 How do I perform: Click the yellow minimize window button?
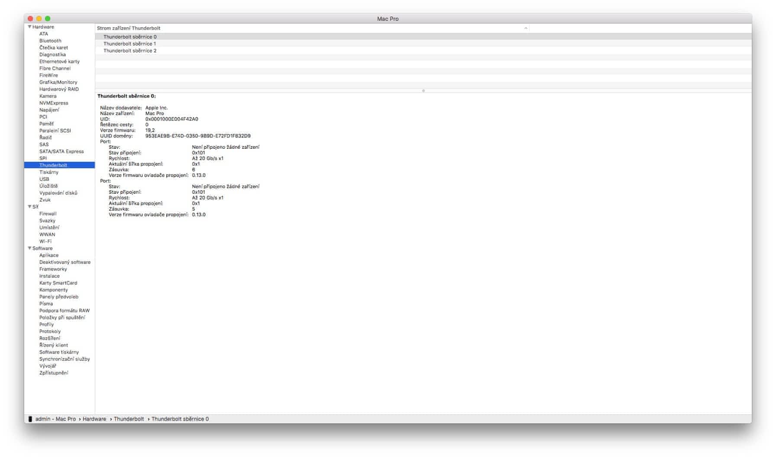[x=39, y=19]
